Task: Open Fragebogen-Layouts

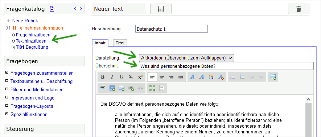Action: point(32,106)
